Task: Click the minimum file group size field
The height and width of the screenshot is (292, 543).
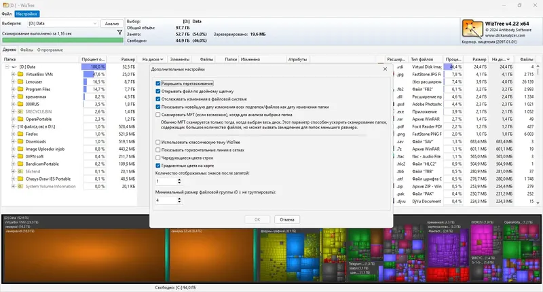Action: [166, 200]
